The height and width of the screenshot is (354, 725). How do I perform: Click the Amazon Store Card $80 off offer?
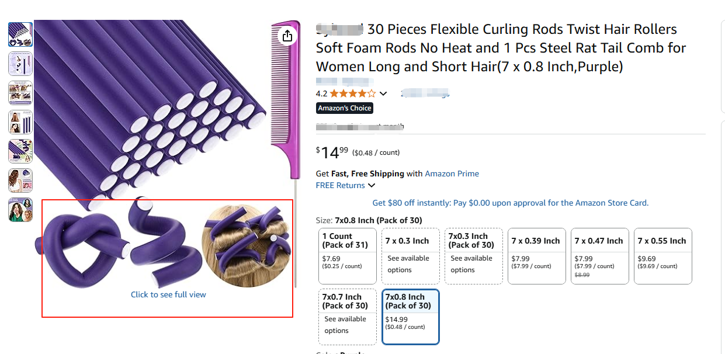[510, 203]
